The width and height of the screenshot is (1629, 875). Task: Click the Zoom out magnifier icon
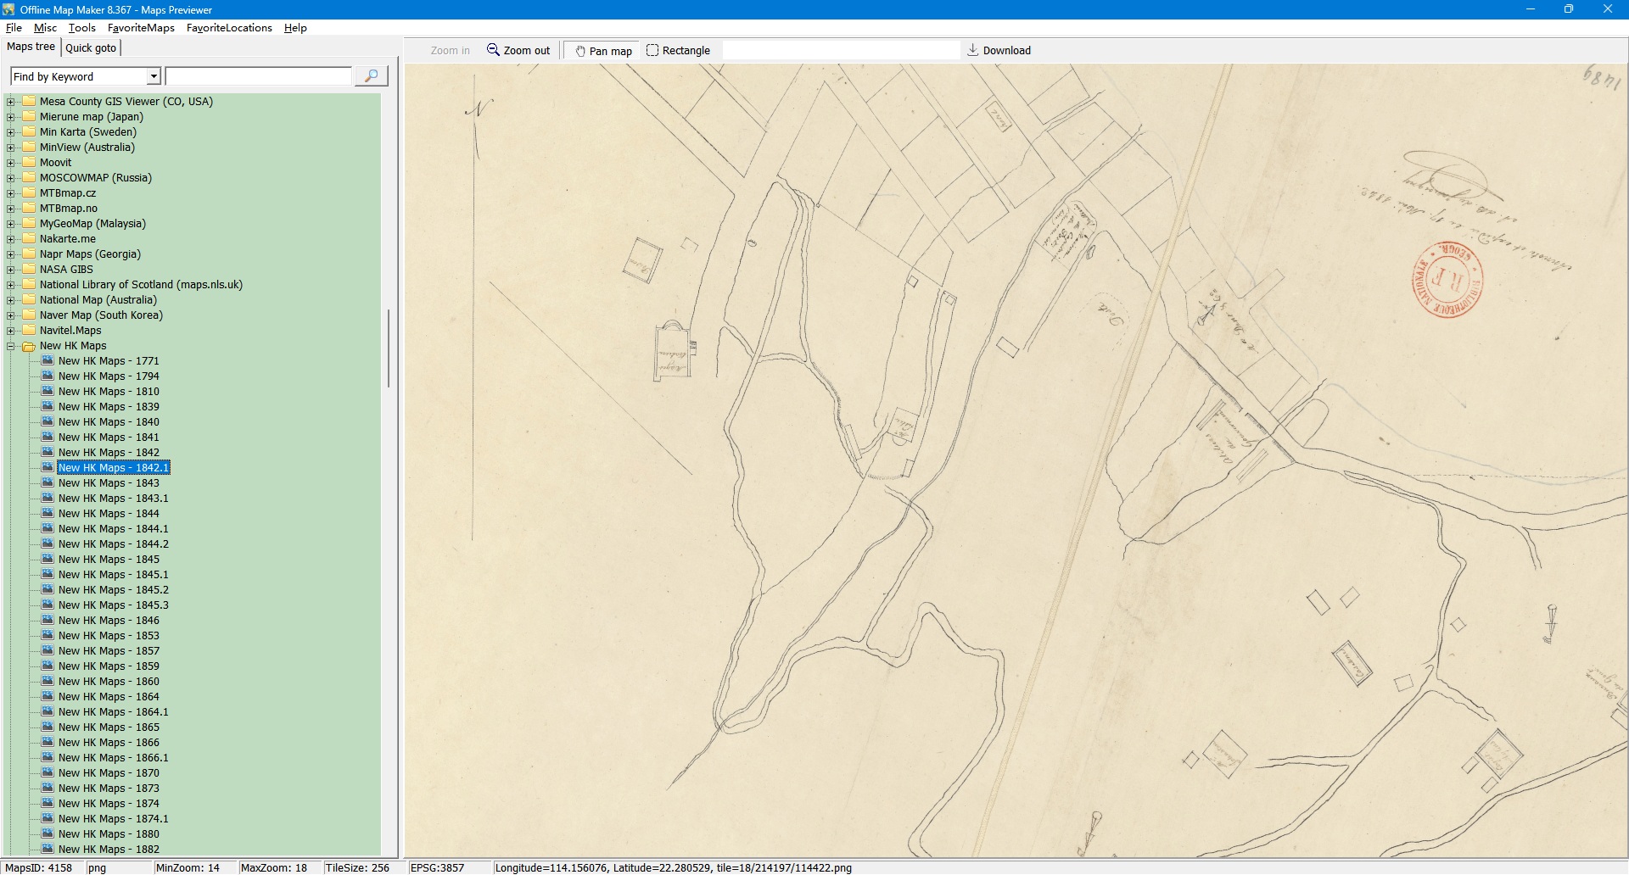493,50
